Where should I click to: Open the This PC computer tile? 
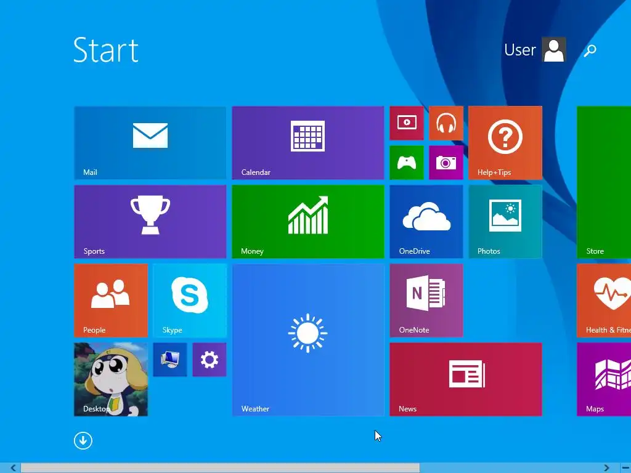tap(170, 360)
